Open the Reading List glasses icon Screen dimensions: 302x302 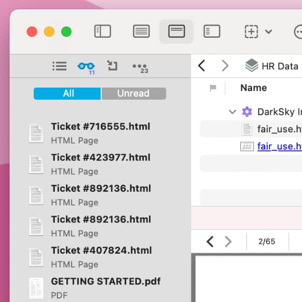86,66
